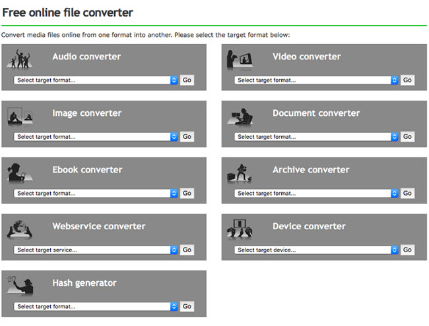Click the Hash generator writing person icon

tap(20, 286)
